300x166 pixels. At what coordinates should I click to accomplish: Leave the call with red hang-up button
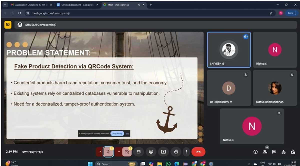coord(198,152)
